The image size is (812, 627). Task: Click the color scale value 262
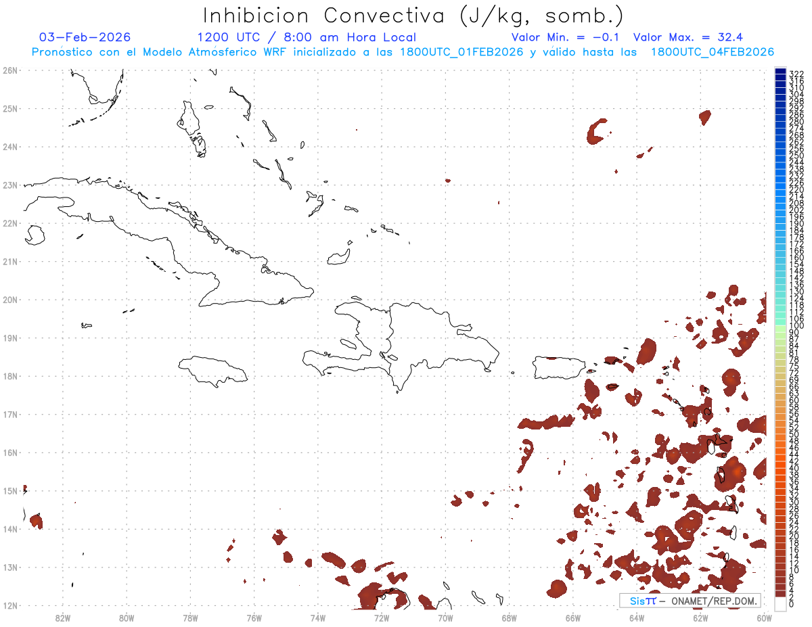(x=796, y=141)
